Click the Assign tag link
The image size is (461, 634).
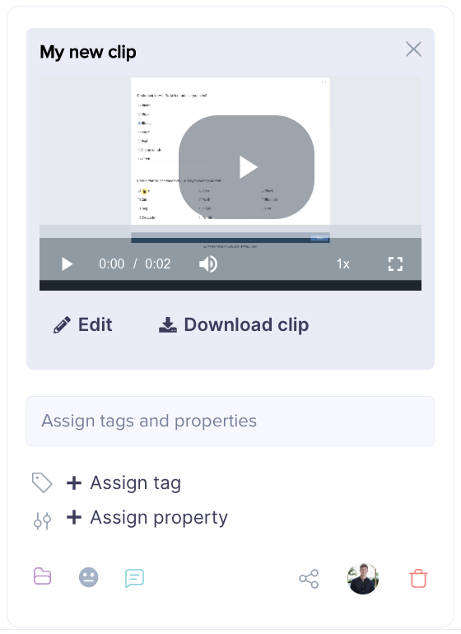click(123, 482)
